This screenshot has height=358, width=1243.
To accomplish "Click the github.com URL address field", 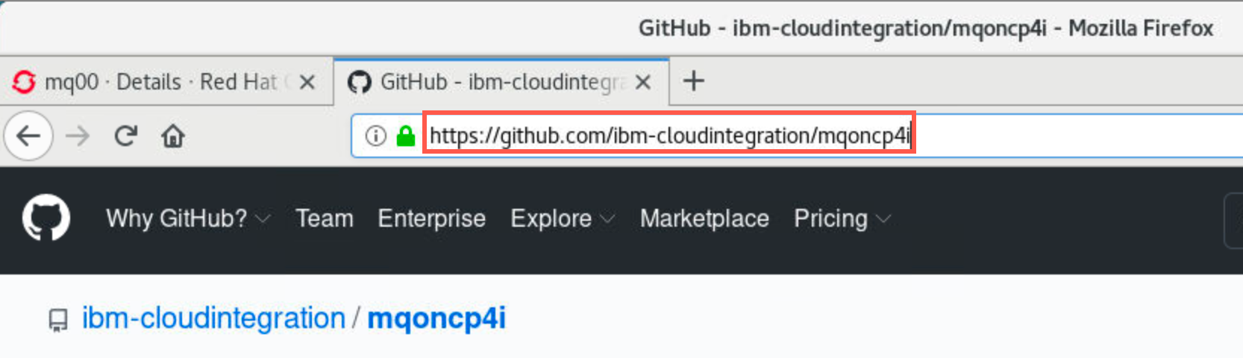I will [x=795, y=136].
